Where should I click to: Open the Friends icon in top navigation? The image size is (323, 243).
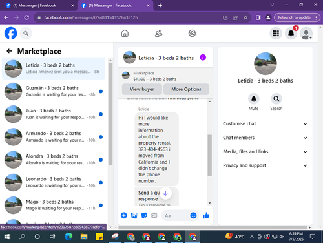pyautogui.click(x=159, y=34)
